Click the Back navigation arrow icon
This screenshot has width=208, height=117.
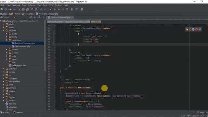coord(41,9)
